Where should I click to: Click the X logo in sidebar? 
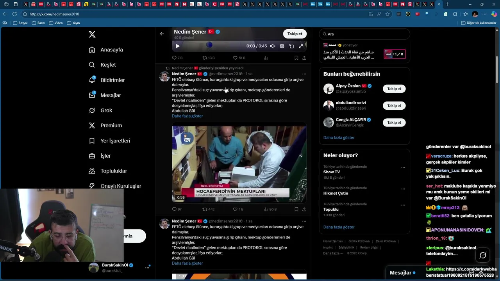coord(92,34)
